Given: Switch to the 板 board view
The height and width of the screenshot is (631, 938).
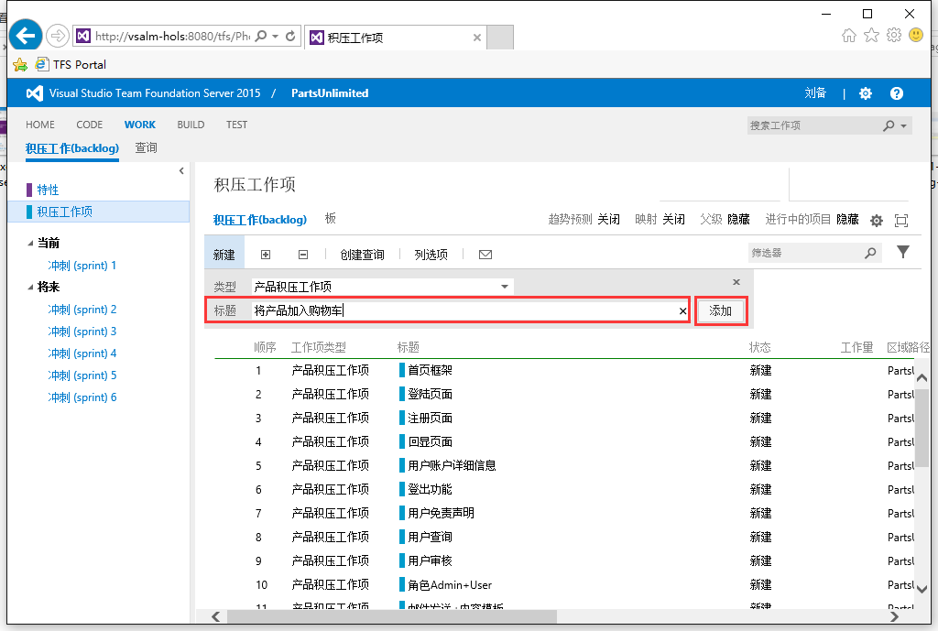Looking at the screenshot, I should pos(330,218).
